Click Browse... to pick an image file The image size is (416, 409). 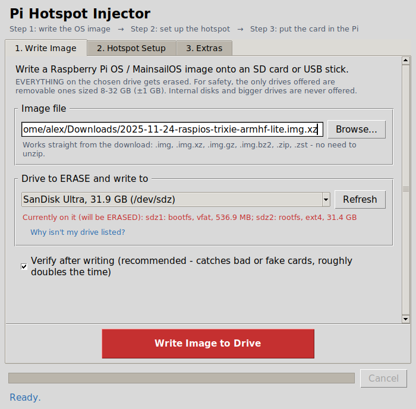[357, 129]
